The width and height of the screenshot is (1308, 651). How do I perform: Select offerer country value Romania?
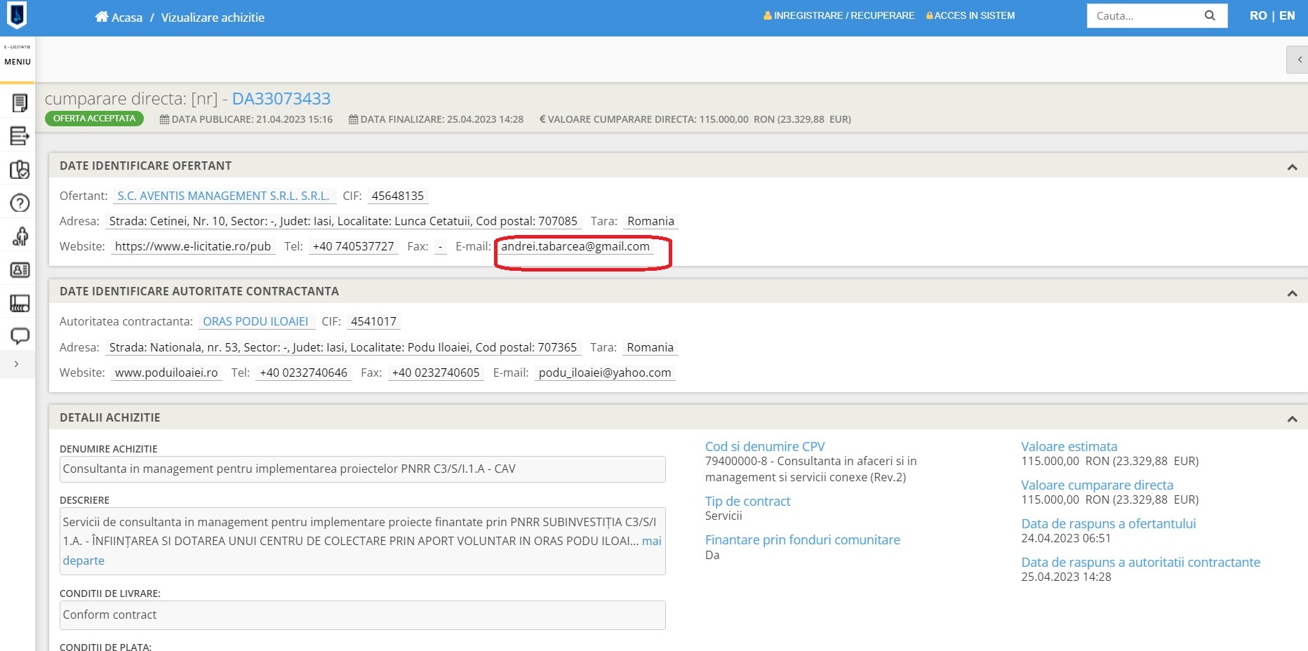[650, 221]
